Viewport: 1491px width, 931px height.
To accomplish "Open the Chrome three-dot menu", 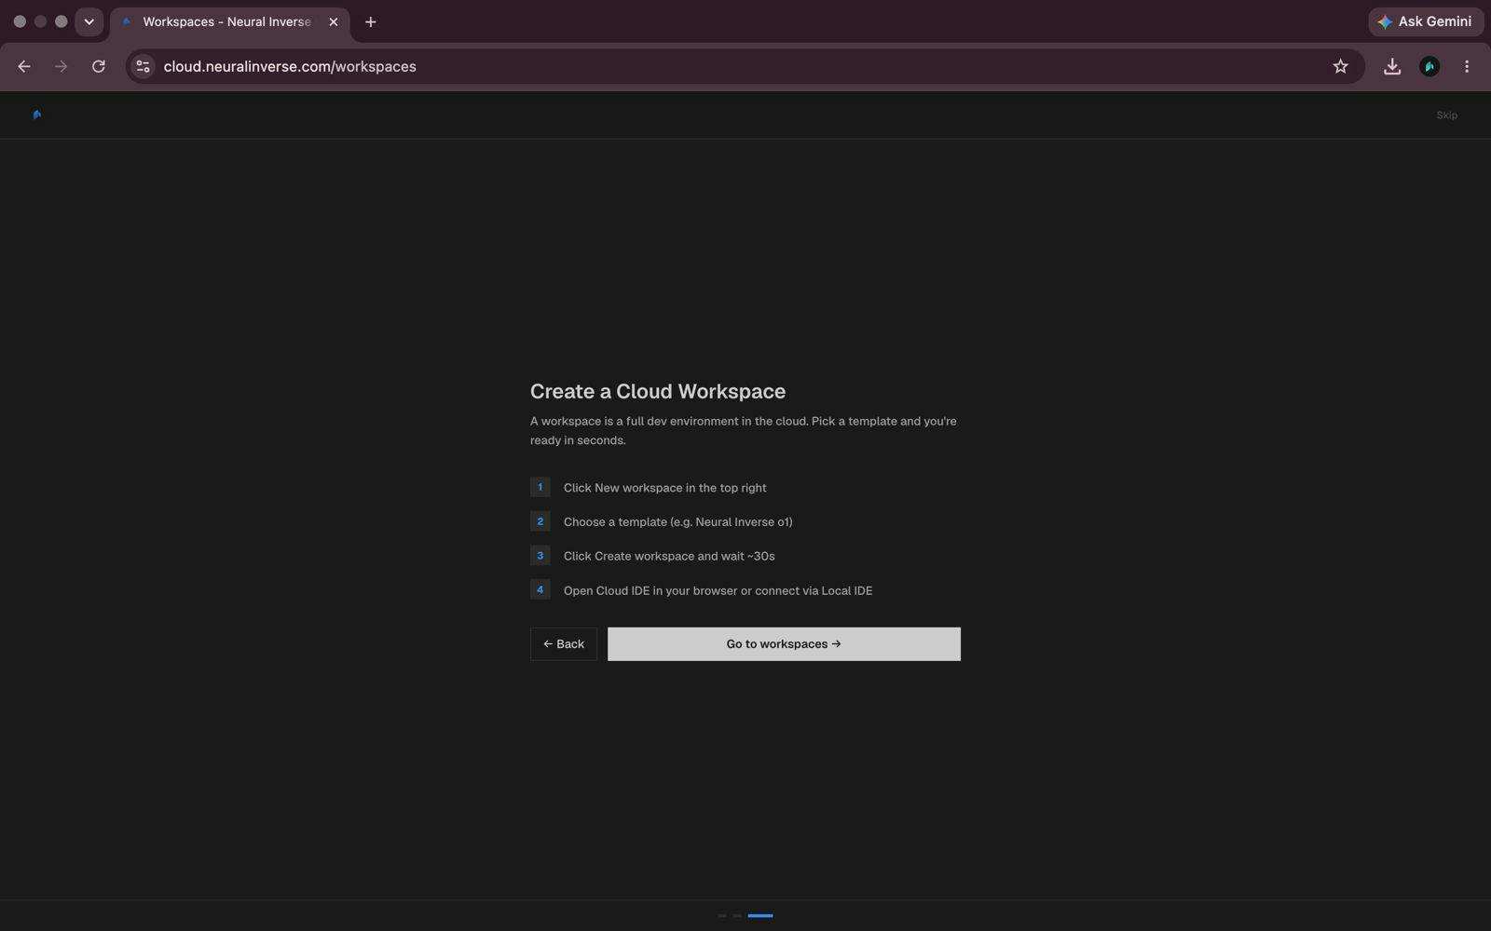I will 1467,66.
